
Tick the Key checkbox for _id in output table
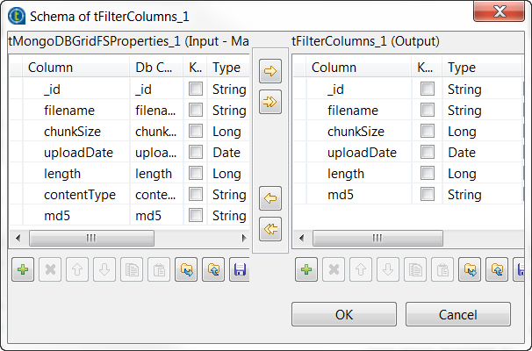[x=427, y=90]
